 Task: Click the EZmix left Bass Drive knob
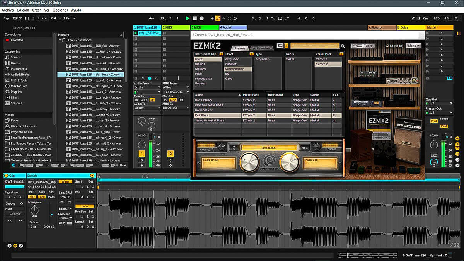250,162
